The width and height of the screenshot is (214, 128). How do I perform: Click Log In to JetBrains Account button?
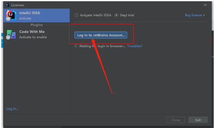click(x=101, y=35)
